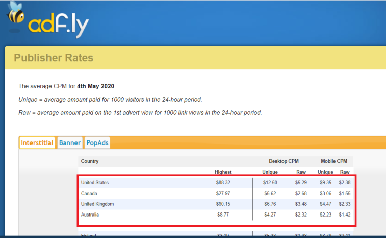Select the $4.27 Australia desktop unique value

click(x=270, y=215)
